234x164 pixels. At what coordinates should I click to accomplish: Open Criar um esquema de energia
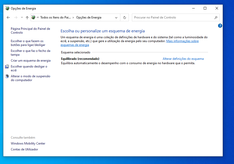(31, 61)
